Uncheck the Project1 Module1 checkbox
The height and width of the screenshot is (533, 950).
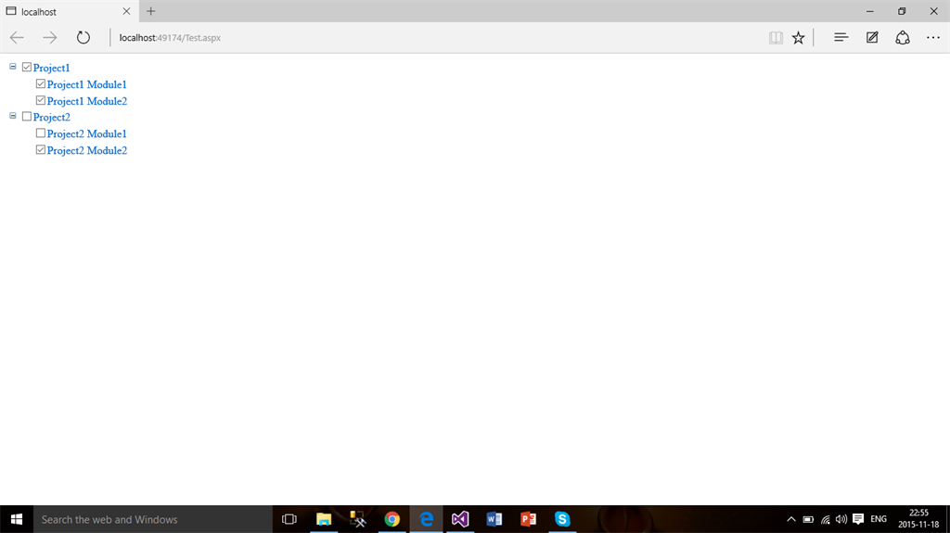click(x=41, y=83)
